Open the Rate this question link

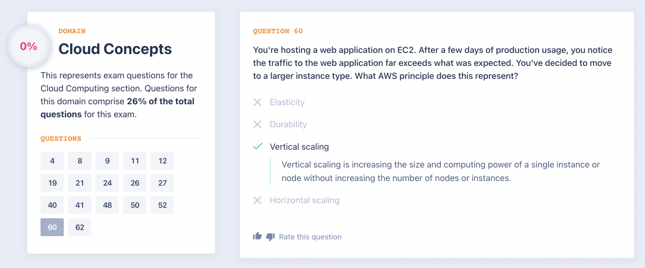pyautogui.click(x=310, y=237)
